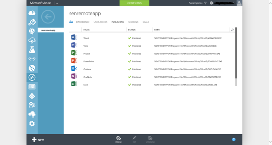Select the Outlook app icon
This screenshot has height=145, width=272.
74,68
